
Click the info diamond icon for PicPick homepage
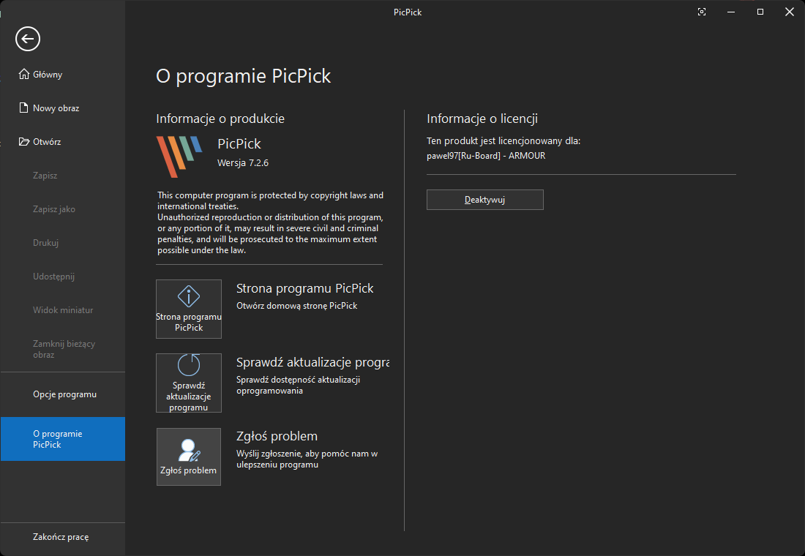[188, 296]
